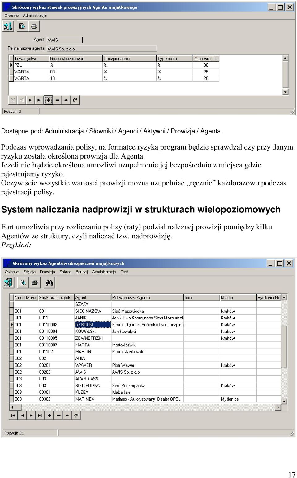The width and height of the screenshot is (297, 478).
Task: Click % prowizji TU column header
Action: pyautogui.click(x=206, y=58)
